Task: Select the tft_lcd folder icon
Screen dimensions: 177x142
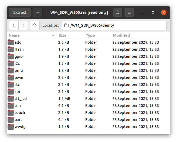Action: pyautogui.click(x=11, y=99)
